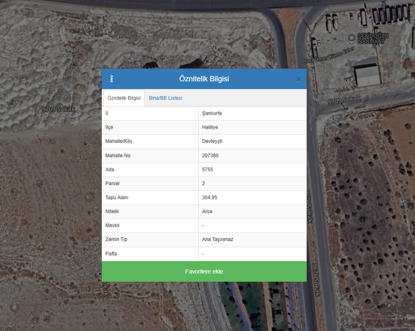This screenshot has width=415, height=331.
Task: Click the Ana Taşınmaz value cell
Action: click(x=218, y=239)
